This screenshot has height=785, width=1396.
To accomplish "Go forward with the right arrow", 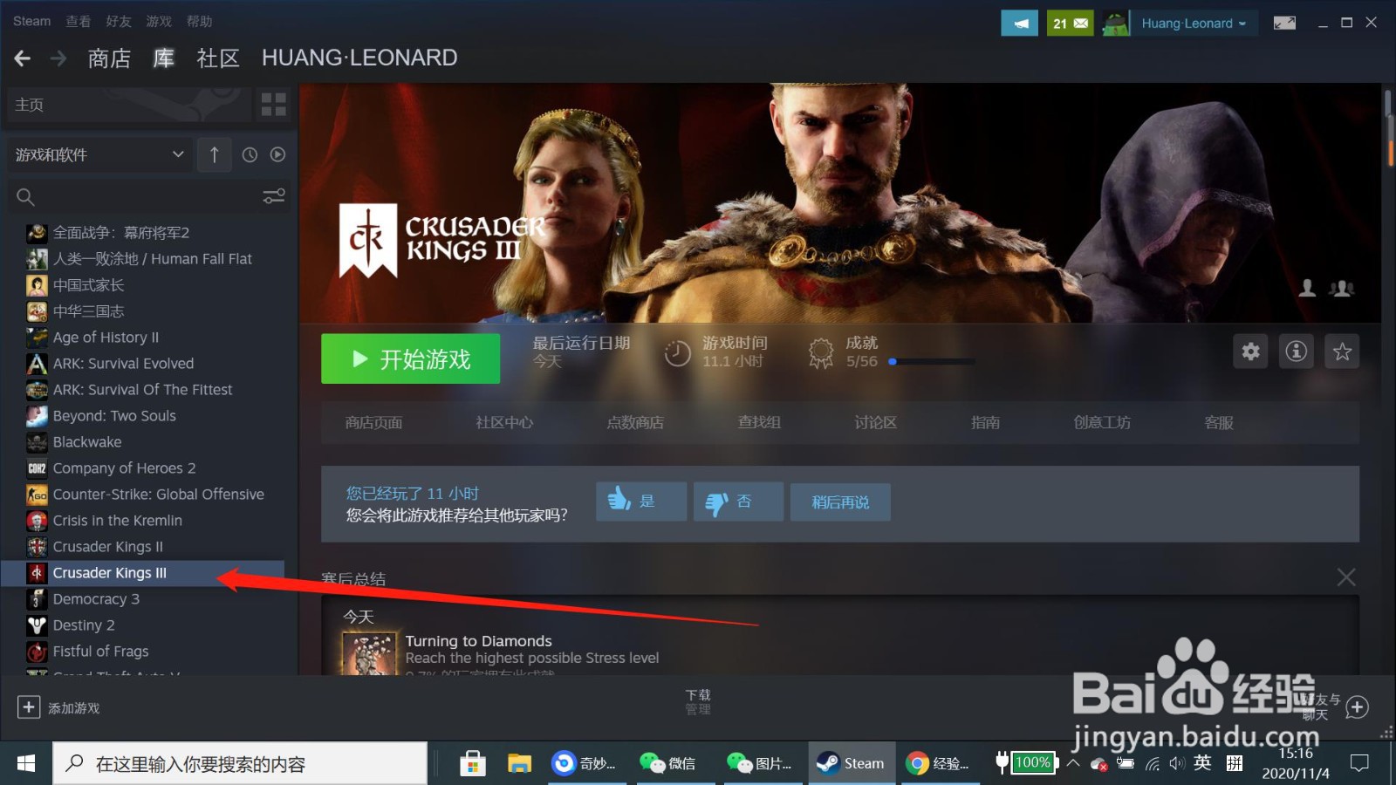I will click(x=58, y=58).
